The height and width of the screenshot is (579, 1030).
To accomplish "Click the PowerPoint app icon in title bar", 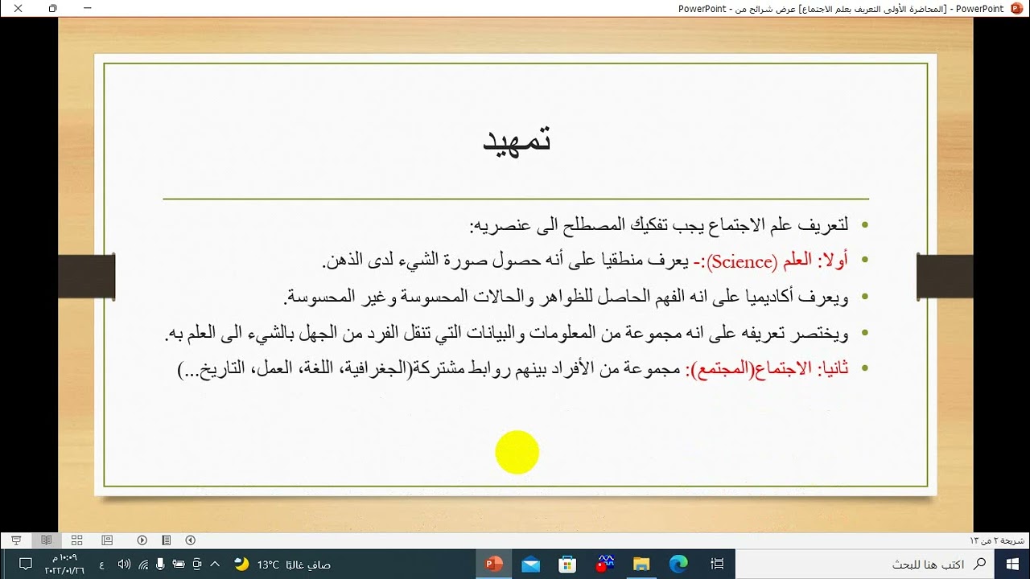I will 1017,8.
